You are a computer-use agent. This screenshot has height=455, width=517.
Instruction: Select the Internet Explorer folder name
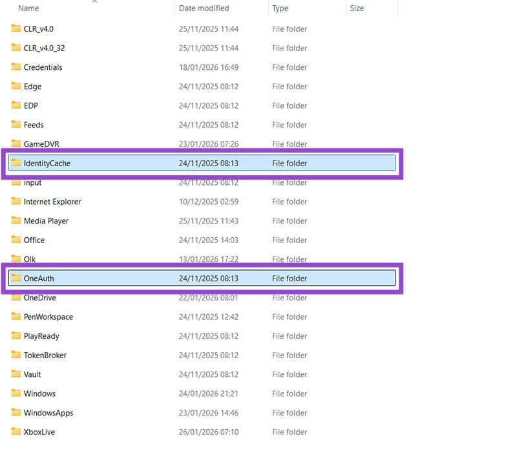52,202
